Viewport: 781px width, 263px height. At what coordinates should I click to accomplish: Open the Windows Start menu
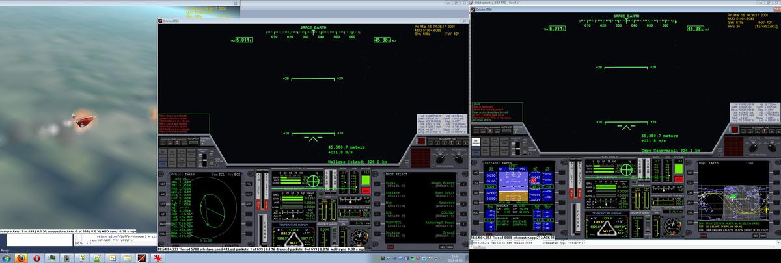(6, 259)
